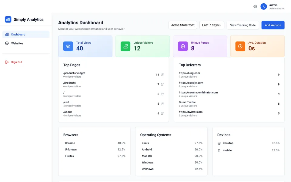Click the Firefox browser row
The image size is (291, 182).
[x=95, y=156]
